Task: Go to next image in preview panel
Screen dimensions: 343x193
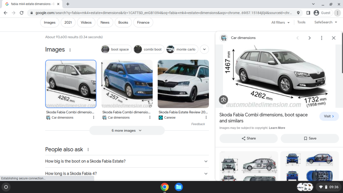Action: point(309,38)
